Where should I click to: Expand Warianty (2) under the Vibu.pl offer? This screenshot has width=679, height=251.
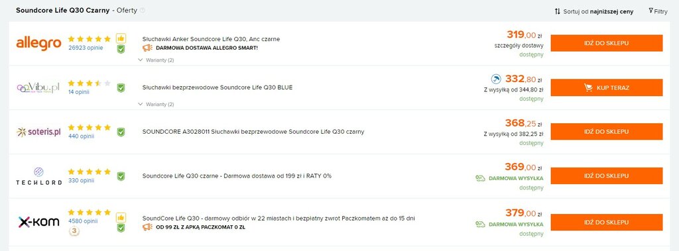pos(156,104)
